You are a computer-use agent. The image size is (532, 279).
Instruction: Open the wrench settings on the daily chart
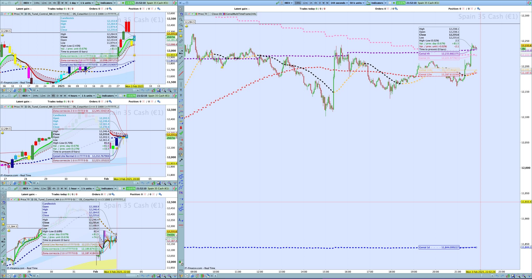click(154, 90)
